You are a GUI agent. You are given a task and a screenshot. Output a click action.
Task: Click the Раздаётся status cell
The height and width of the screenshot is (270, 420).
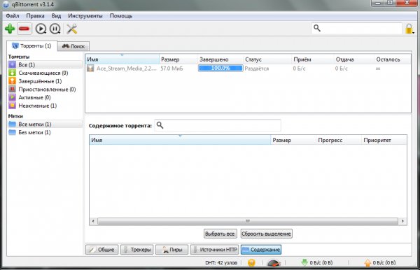[257, 69]
